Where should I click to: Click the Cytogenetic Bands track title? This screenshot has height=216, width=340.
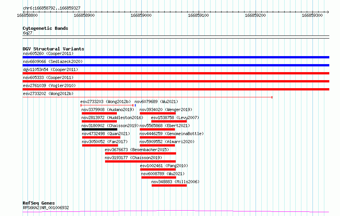45,28
